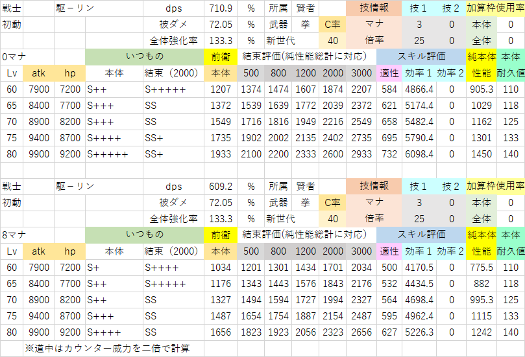Select the cell with value 2656
This screenshot has height=357, width=525.
coord(361,332)
